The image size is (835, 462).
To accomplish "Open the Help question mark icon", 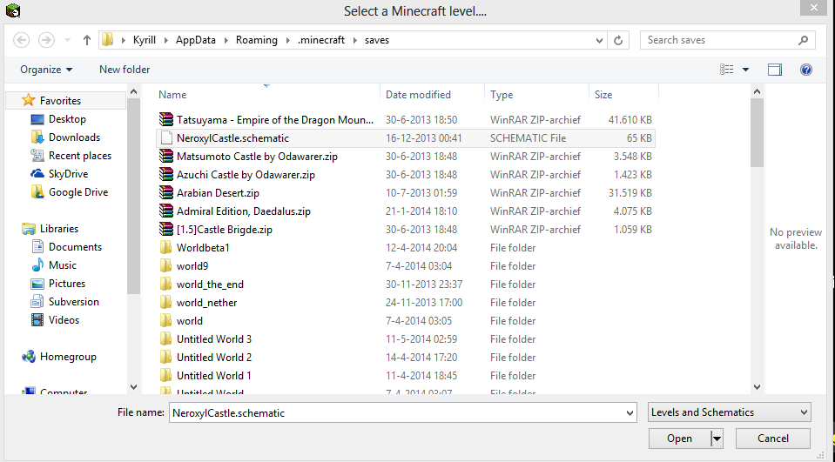I will (806, 70).
